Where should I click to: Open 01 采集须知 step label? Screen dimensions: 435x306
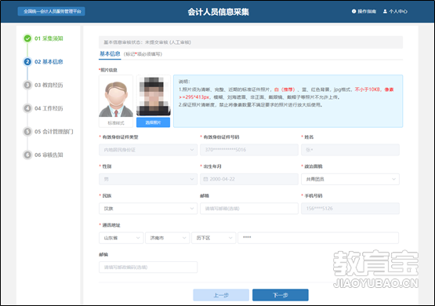tap(49, 38)
